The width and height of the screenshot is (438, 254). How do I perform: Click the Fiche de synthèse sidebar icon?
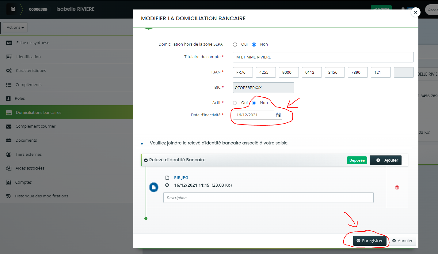9,43
